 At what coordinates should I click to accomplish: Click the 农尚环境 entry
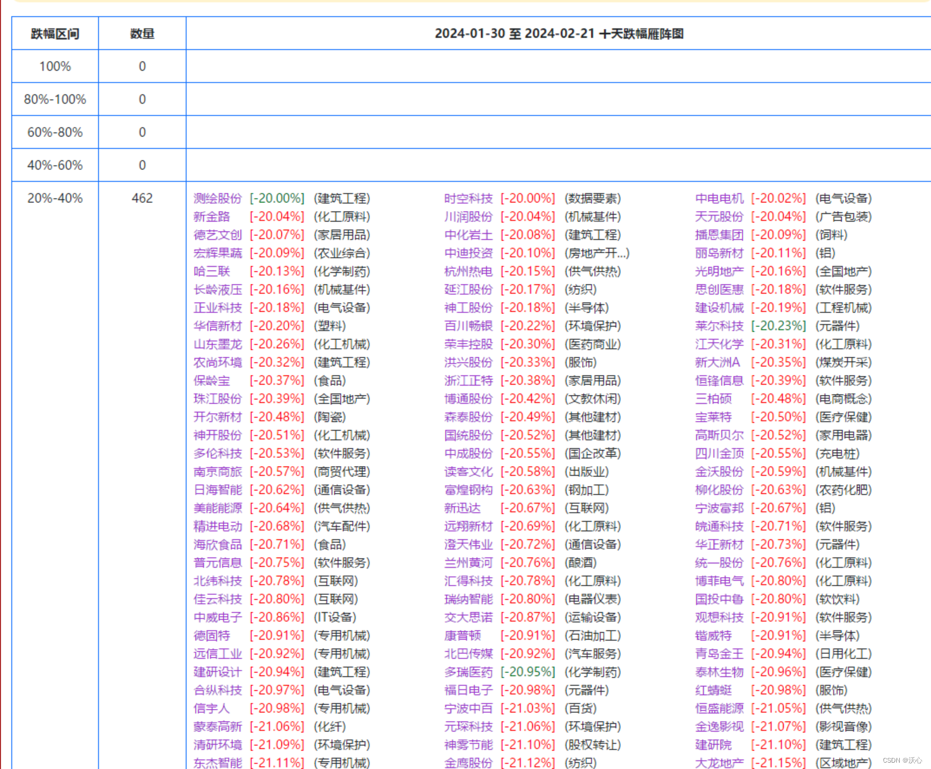(x=218, y=363)
